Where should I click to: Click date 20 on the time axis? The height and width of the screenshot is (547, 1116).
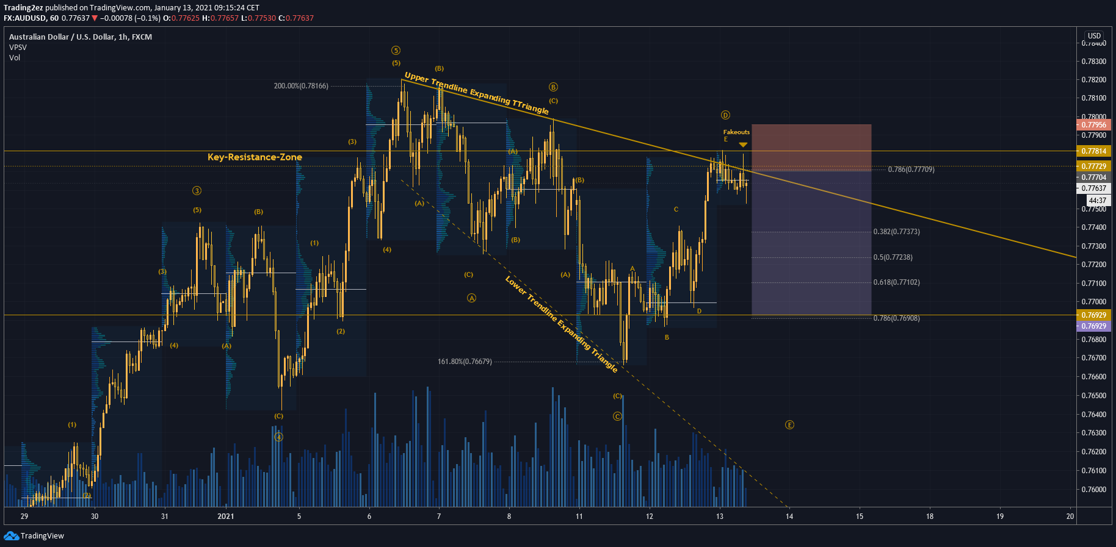1070,517
